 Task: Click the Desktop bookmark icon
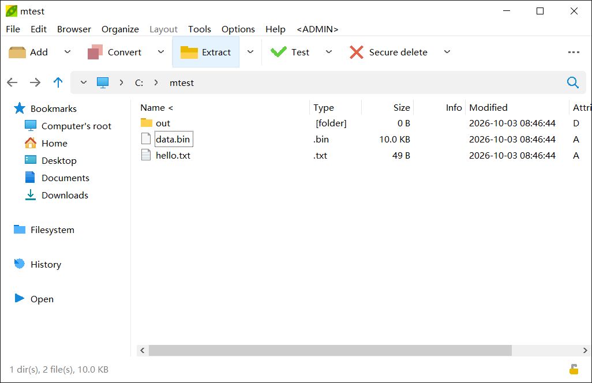[x=31, y=160]
